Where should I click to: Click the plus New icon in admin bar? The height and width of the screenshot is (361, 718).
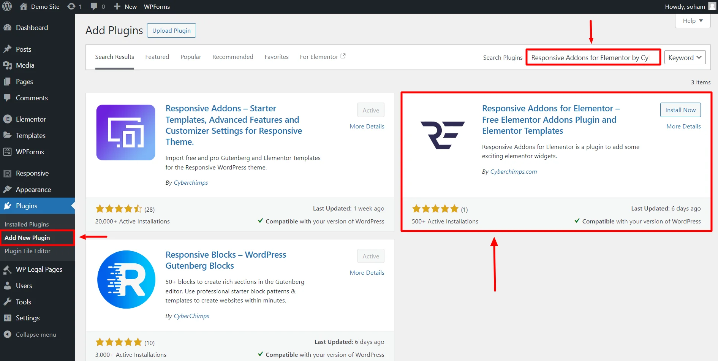pyautogui.click(x=117, y=6)
